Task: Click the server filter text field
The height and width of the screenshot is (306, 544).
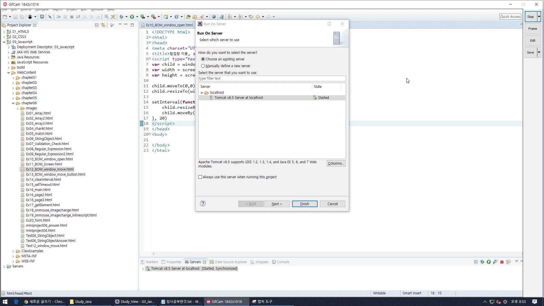Action: click(272, 78)
